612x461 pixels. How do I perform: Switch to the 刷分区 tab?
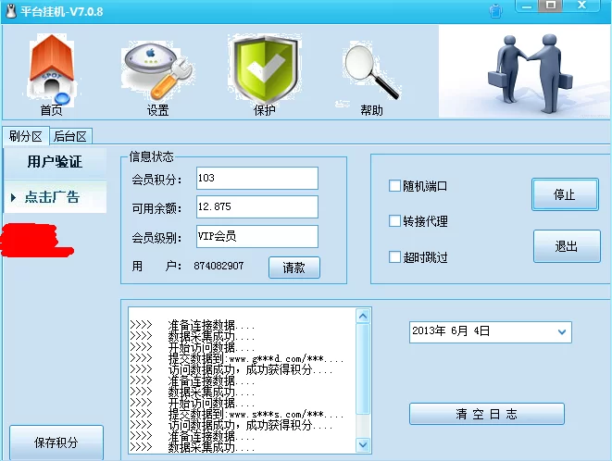click(x=26, y=136)
